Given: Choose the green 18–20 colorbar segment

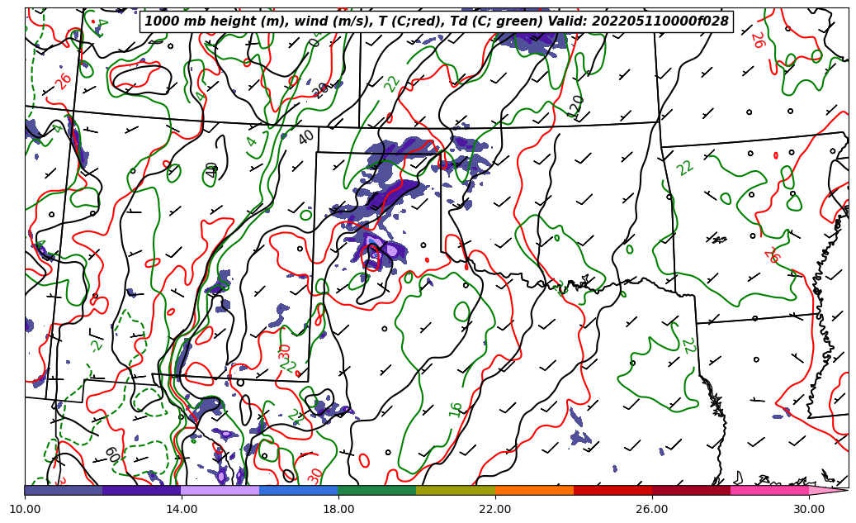Looking at the screenshot, I should click(376, 490).
